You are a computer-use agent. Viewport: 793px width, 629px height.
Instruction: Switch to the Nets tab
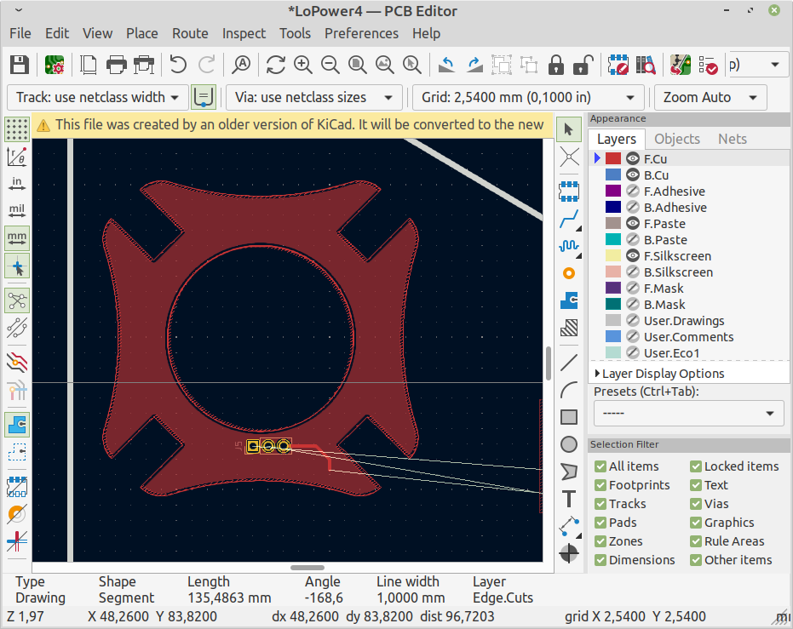click(x=733, y=139)
